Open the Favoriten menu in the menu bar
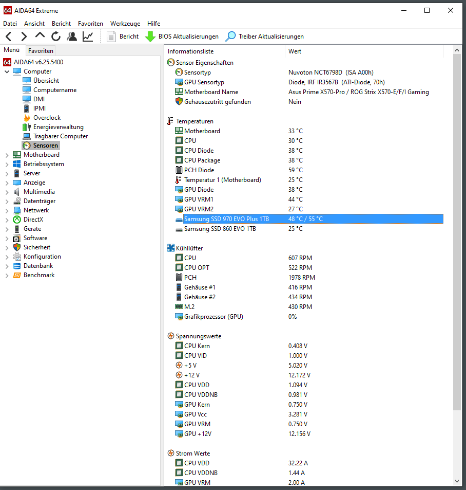 pyautogui.click(x=90, y=24)
